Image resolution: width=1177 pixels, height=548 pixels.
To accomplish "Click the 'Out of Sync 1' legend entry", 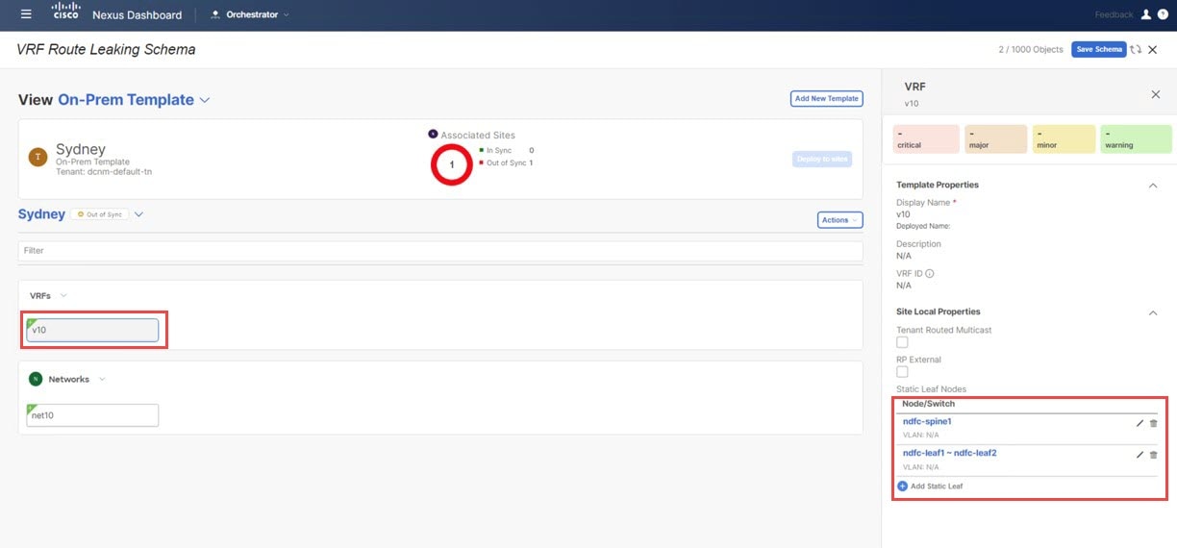I will [x=506, y=163].
